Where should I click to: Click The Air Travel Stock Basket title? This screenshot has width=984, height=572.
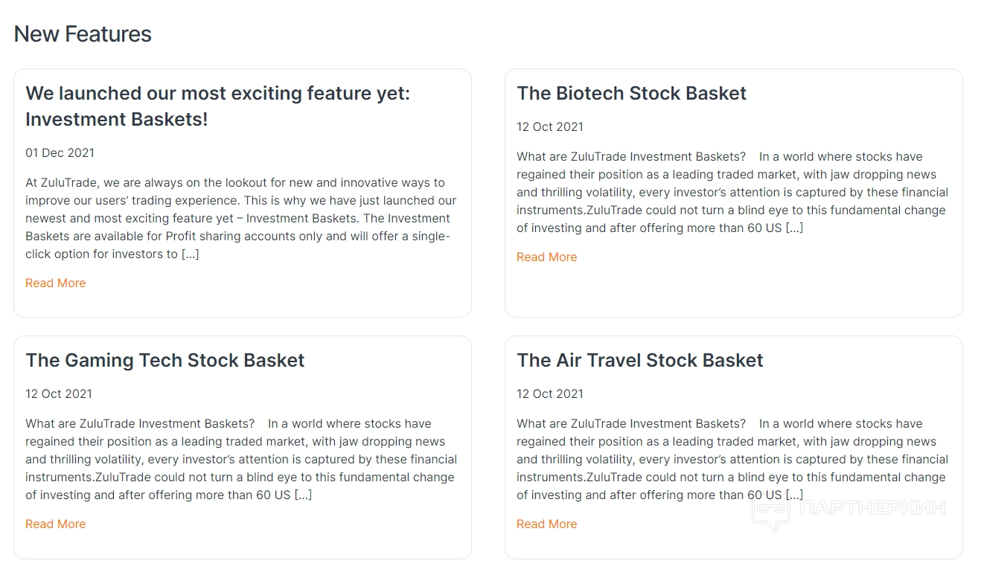point(640,360)
